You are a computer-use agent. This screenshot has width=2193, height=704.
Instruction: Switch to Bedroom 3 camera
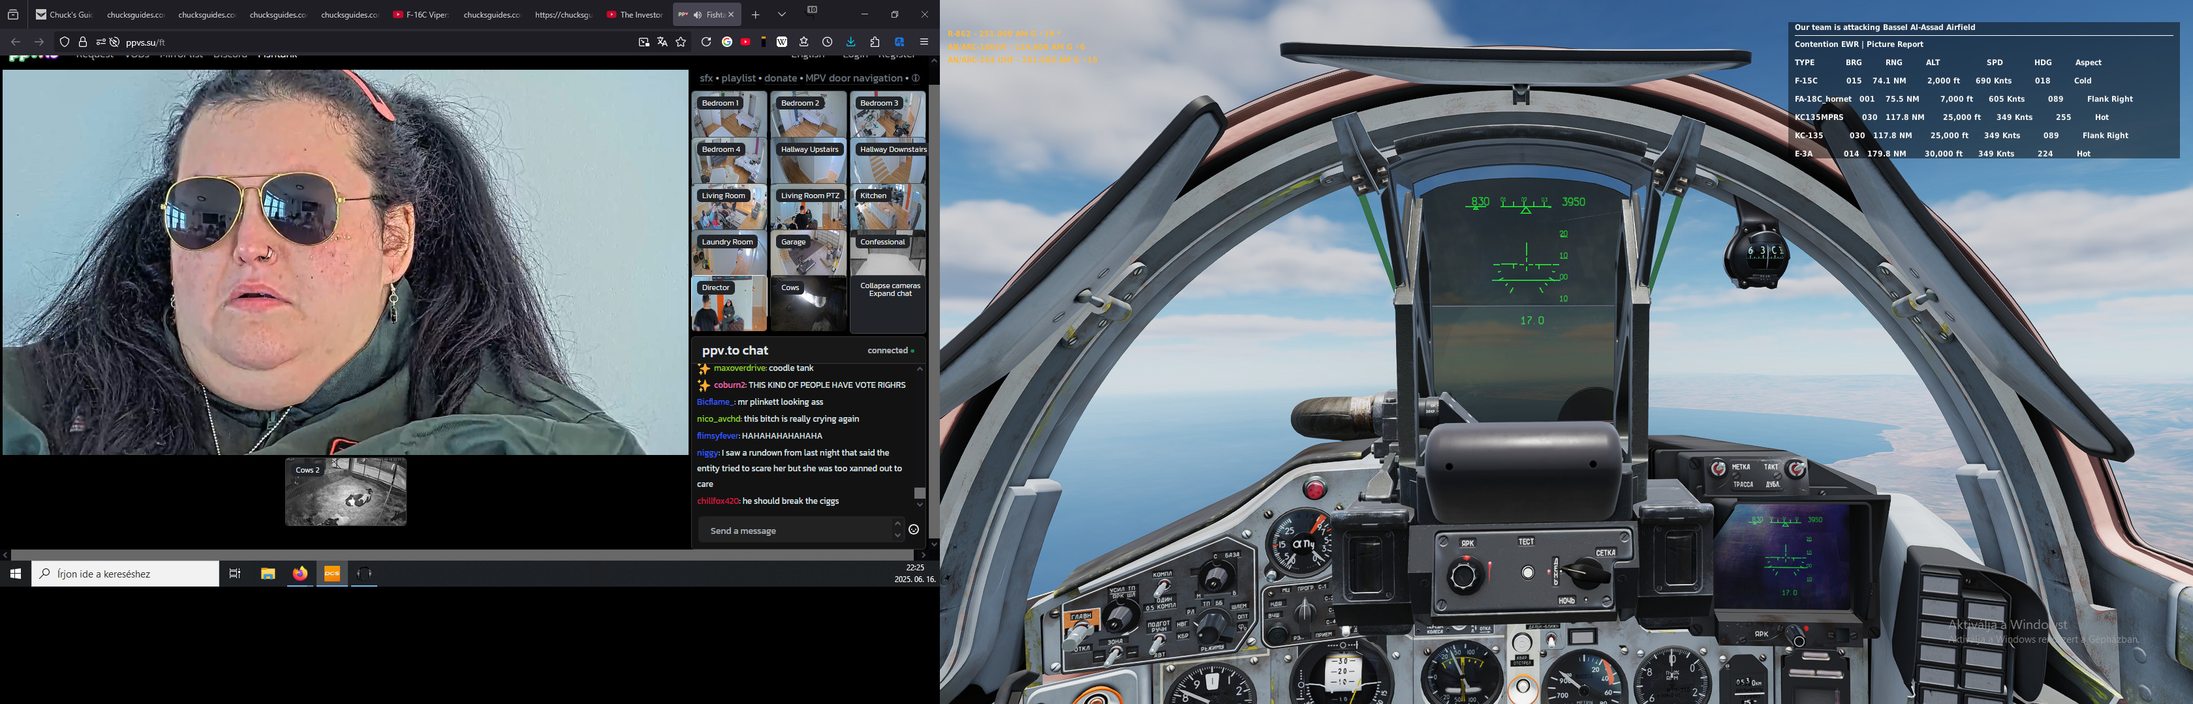(x=888, y=115)
